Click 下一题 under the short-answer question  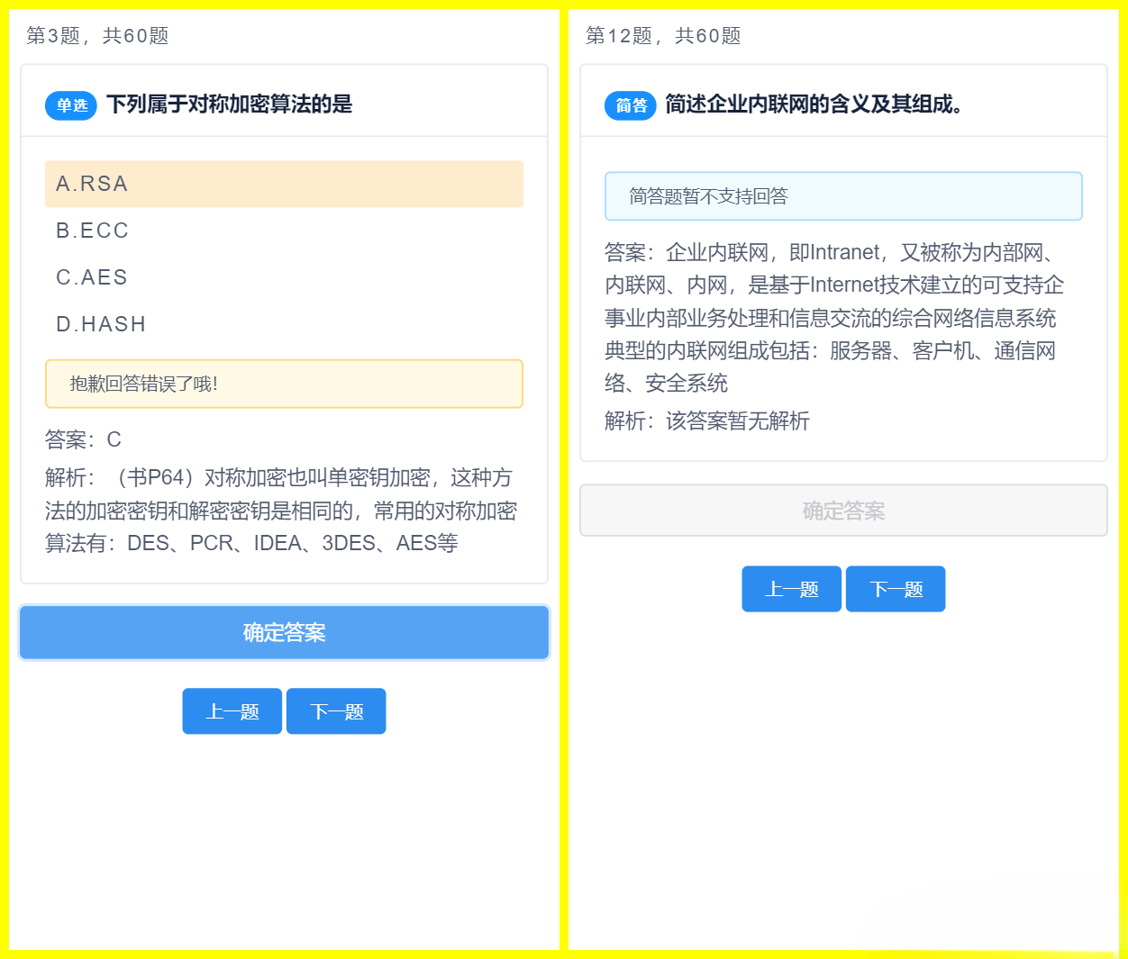(x=895, y=588)
